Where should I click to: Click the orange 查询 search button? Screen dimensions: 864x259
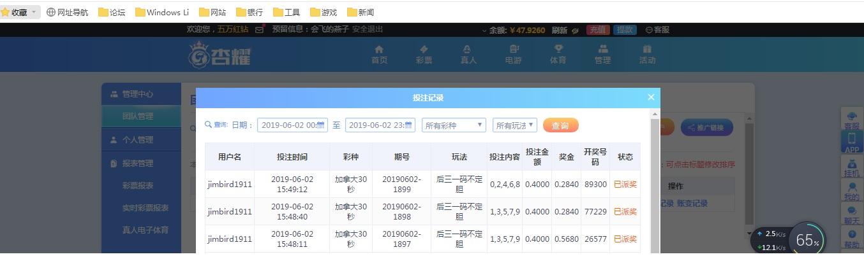(560, 125)
